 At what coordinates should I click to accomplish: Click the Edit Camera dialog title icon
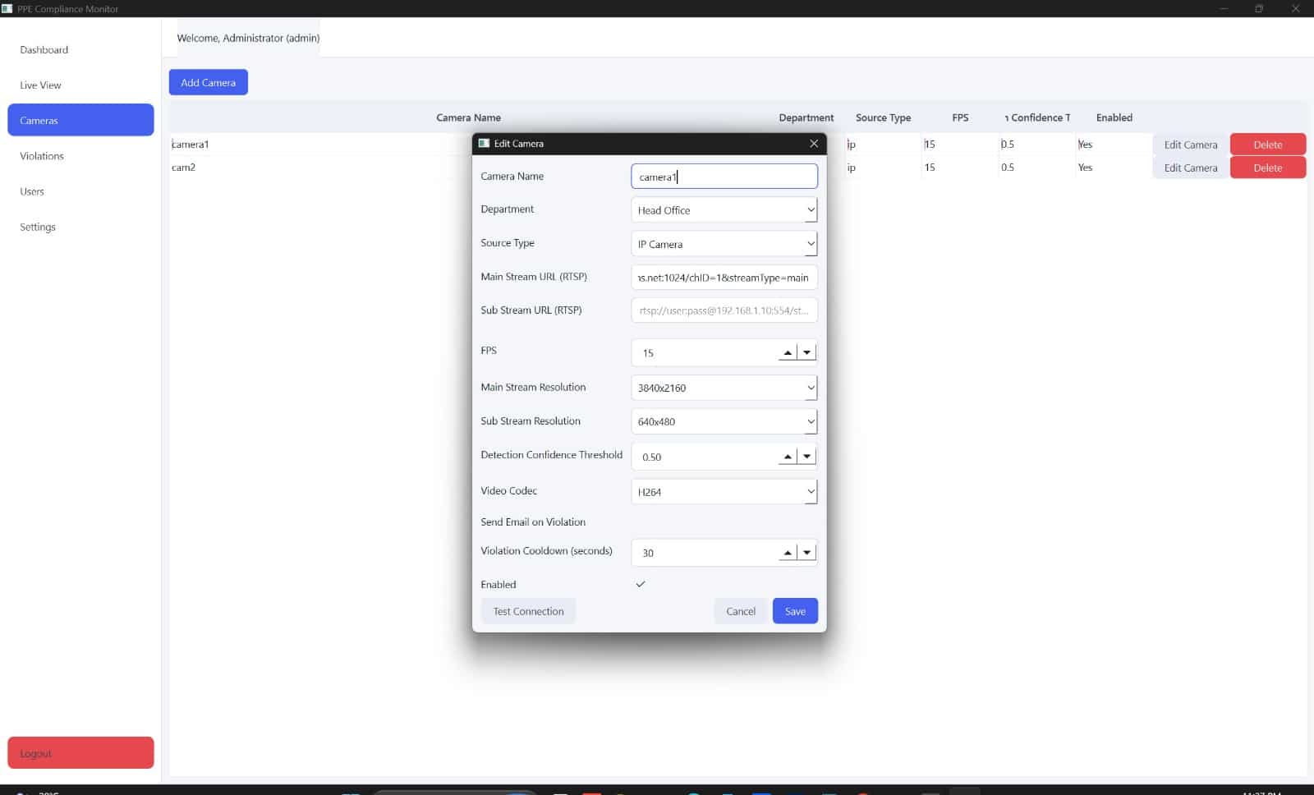pyautogui.click(x=484, y=144)
